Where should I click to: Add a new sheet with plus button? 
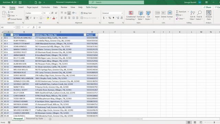click(x=50, y=119)
